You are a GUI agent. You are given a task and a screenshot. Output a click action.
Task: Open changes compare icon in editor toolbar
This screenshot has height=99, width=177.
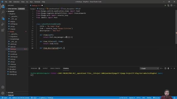168,5
